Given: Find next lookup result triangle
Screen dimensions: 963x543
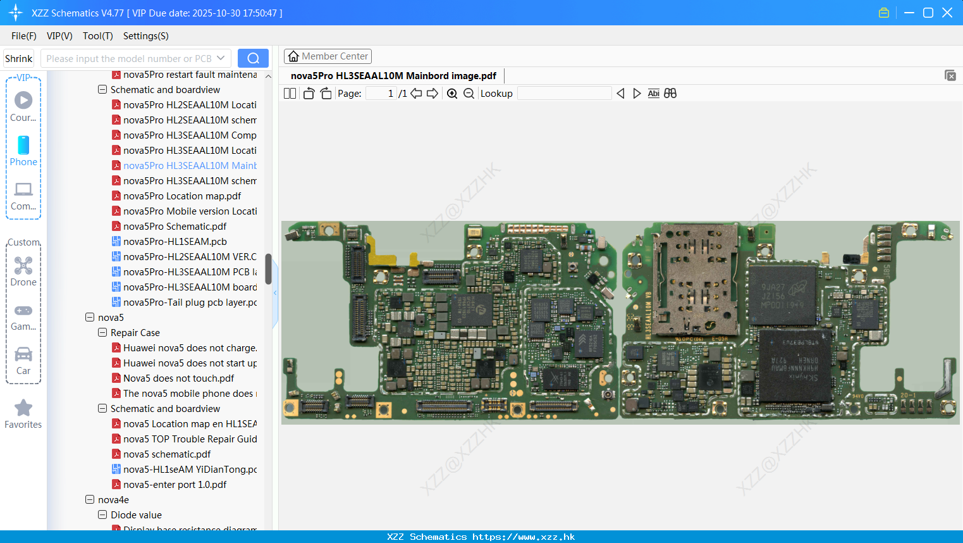Looking at the screenshot, I should pos(637,94).
